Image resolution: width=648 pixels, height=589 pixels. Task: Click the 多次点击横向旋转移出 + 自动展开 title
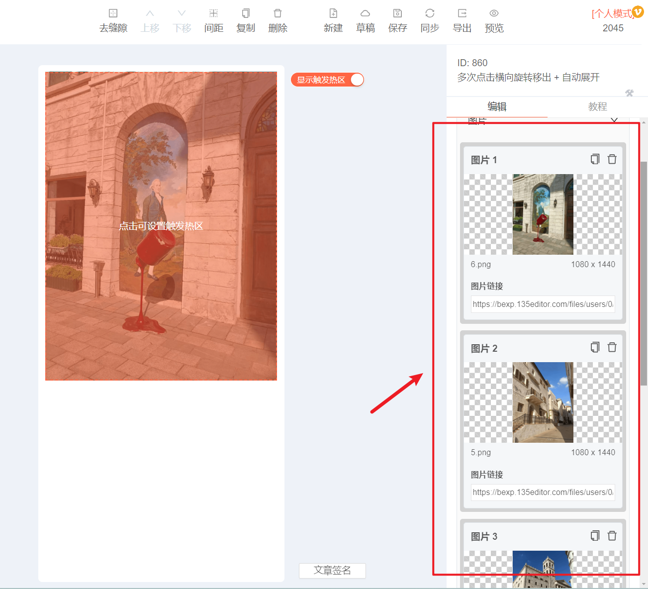click(x=529, y=77)
